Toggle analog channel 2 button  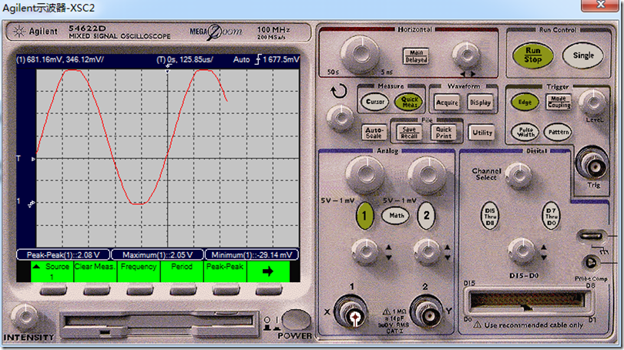[x=426, y=216]
